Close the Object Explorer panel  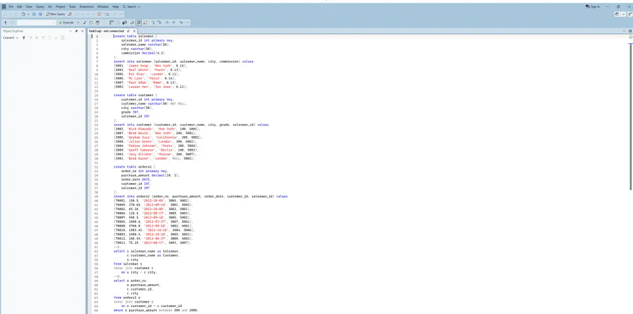click(82, 31)
